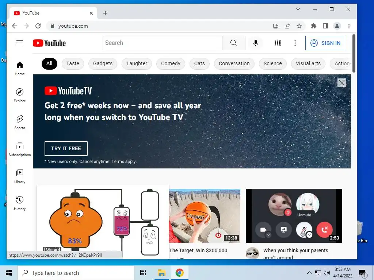
Task: Select the Visual arts filter chip
Action: [x=308, y=63]
